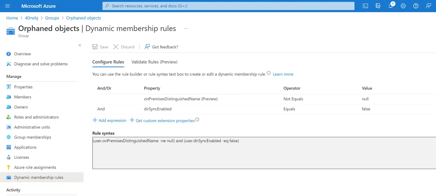This screenshot has height=196, width=436.
Task: Click the Save disk icon
Action: coord(95,47)
